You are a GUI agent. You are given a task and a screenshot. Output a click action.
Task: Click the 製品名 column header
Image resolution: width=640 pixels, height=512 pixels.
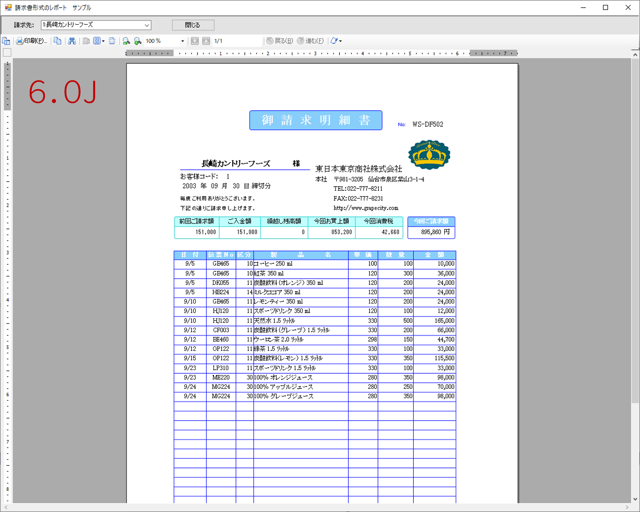pos(301,255)
